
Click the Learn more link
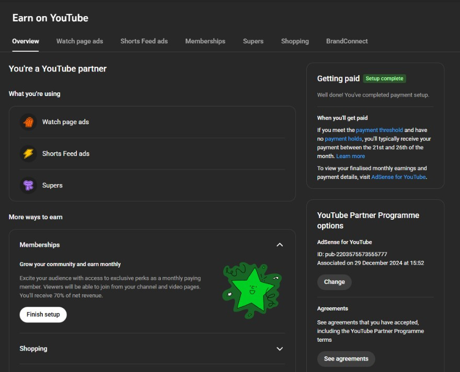pos(351,156)
